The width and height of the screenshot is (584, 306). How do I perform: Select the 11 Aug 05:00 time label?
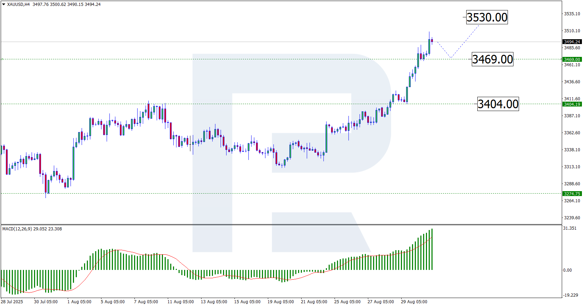pyautogui.click(x=180, y=302)
